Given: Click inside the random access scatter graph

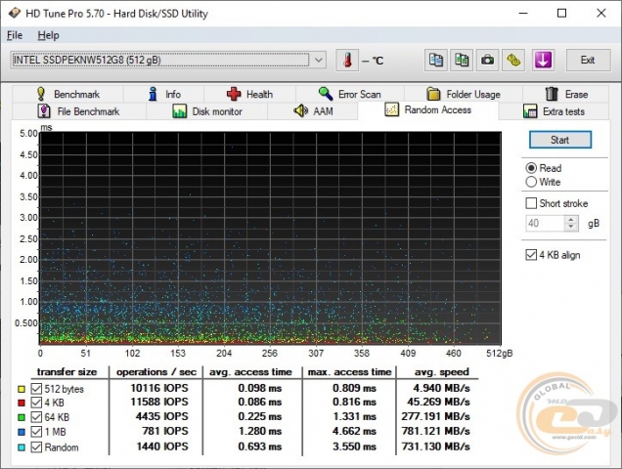Looking at the screenshot, I should pyautogui.click(x=270, y=238).
